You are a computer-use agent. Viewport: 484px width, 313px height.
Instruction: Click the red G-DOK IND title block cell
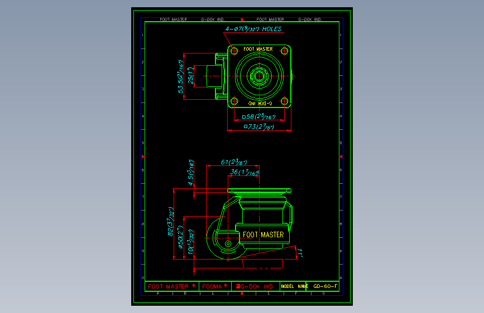click(x=255, y=286)
